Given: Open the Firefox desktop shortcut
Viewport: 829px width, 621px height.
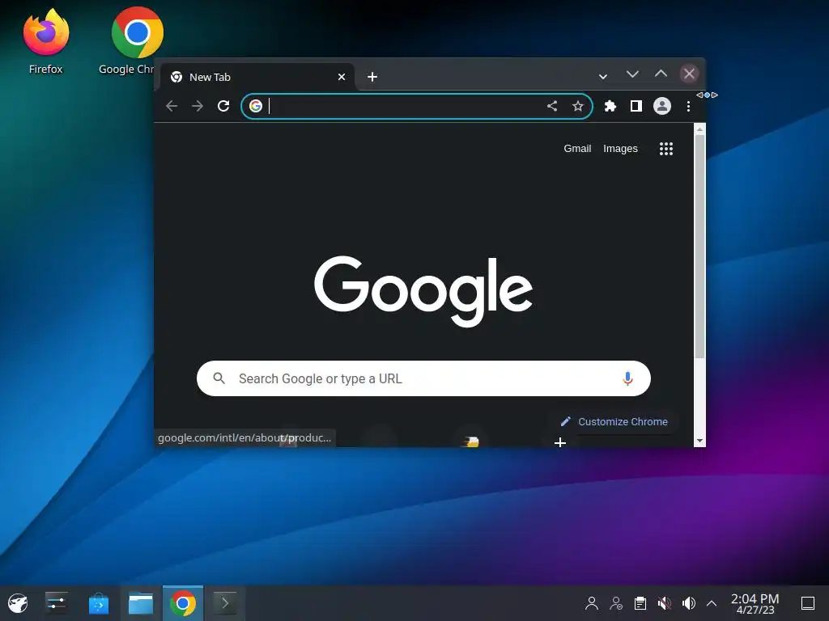Looking at the screenshot, I should point(46,41).
